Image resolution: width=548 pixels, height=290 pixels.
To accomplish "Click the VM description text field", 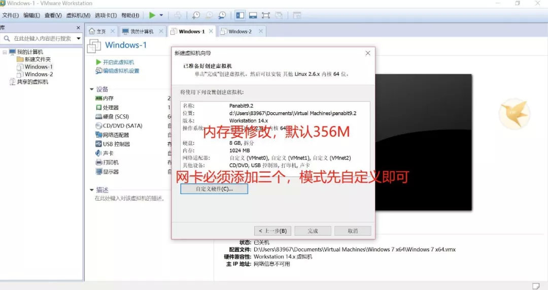I will pyautogui.click(x=130, y=199).
